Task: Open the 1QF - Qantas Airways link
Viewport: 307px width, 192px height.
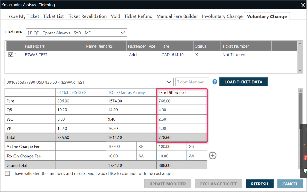Action: tap(127, 92)
